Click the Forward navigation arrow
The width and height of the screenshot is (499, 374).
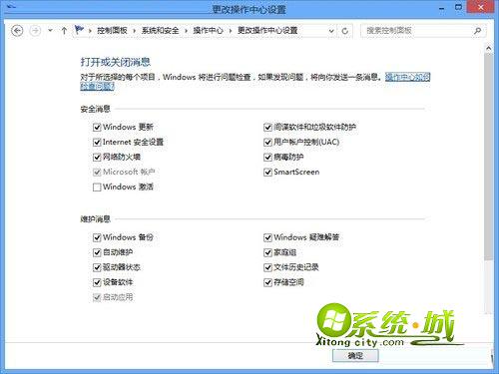pos(35,31)
